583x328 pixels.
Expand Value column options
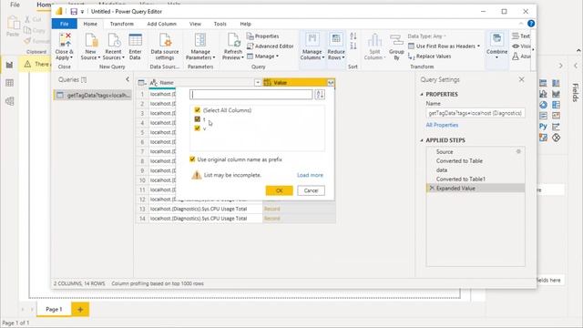click(x=331, y=83)
